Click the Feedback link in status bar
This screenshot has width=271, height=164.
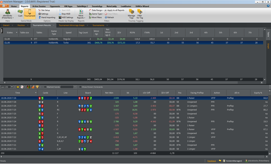coord(211,161)
